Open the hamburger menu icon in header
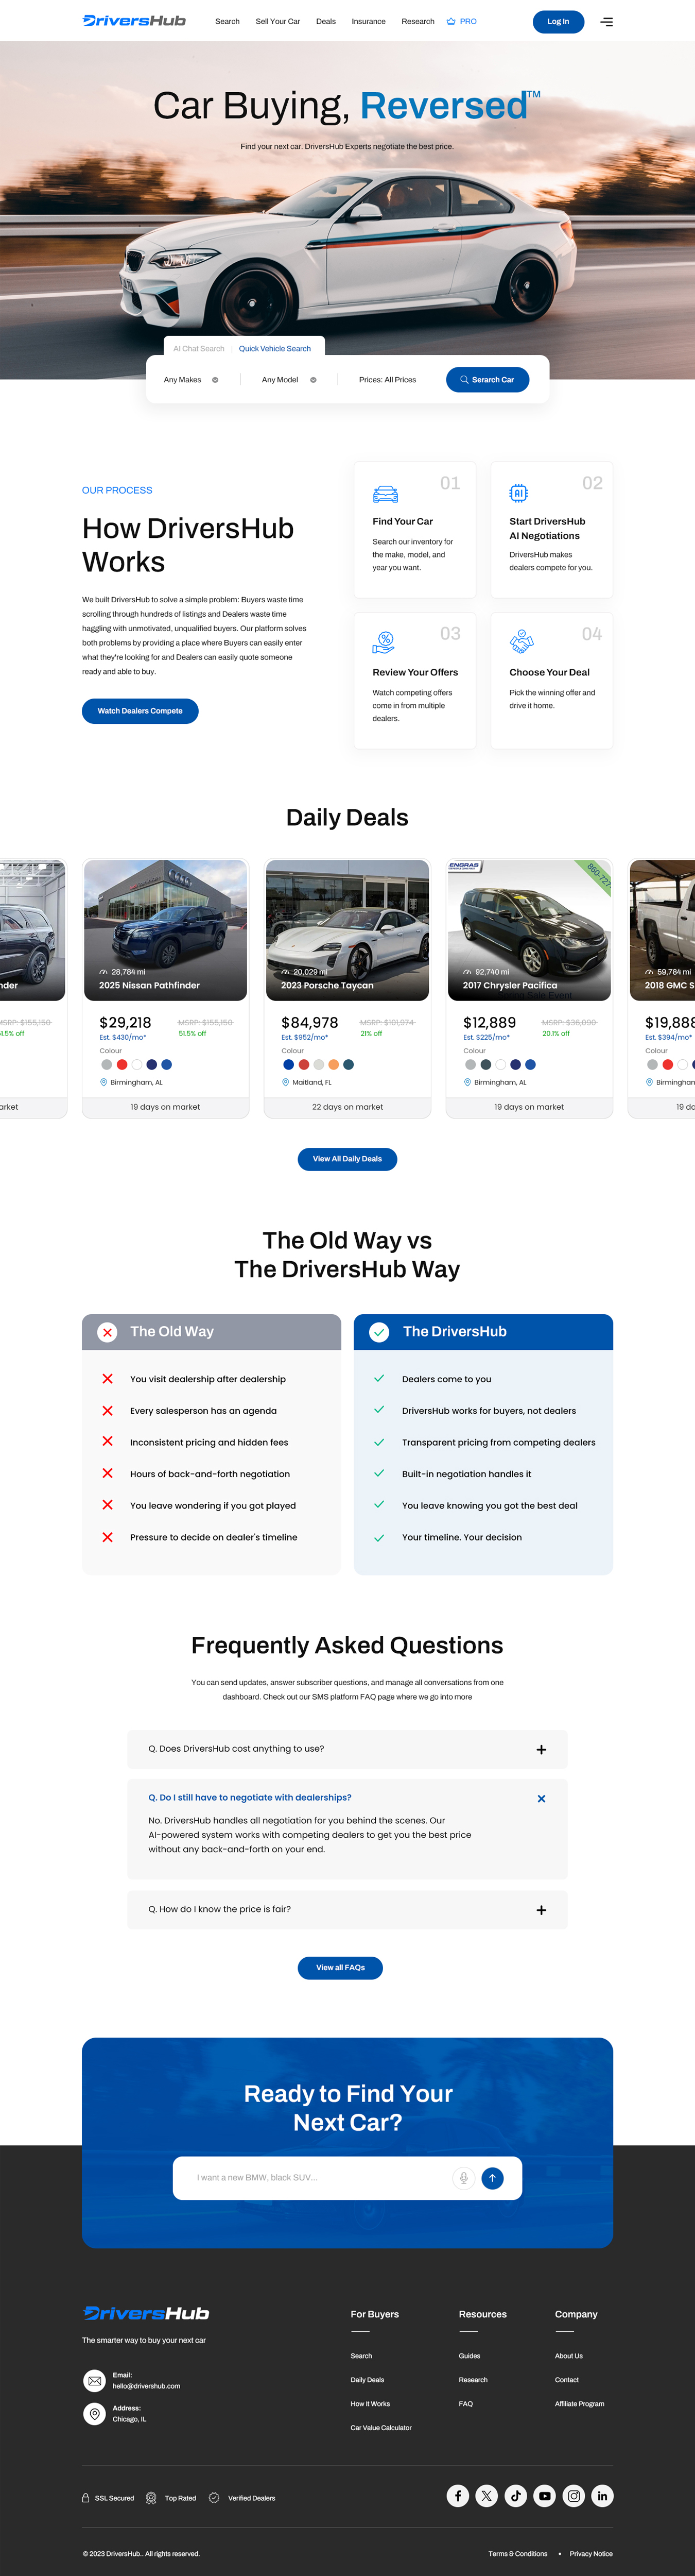This screenshot has width=695, height=2576. click(606, 21)
